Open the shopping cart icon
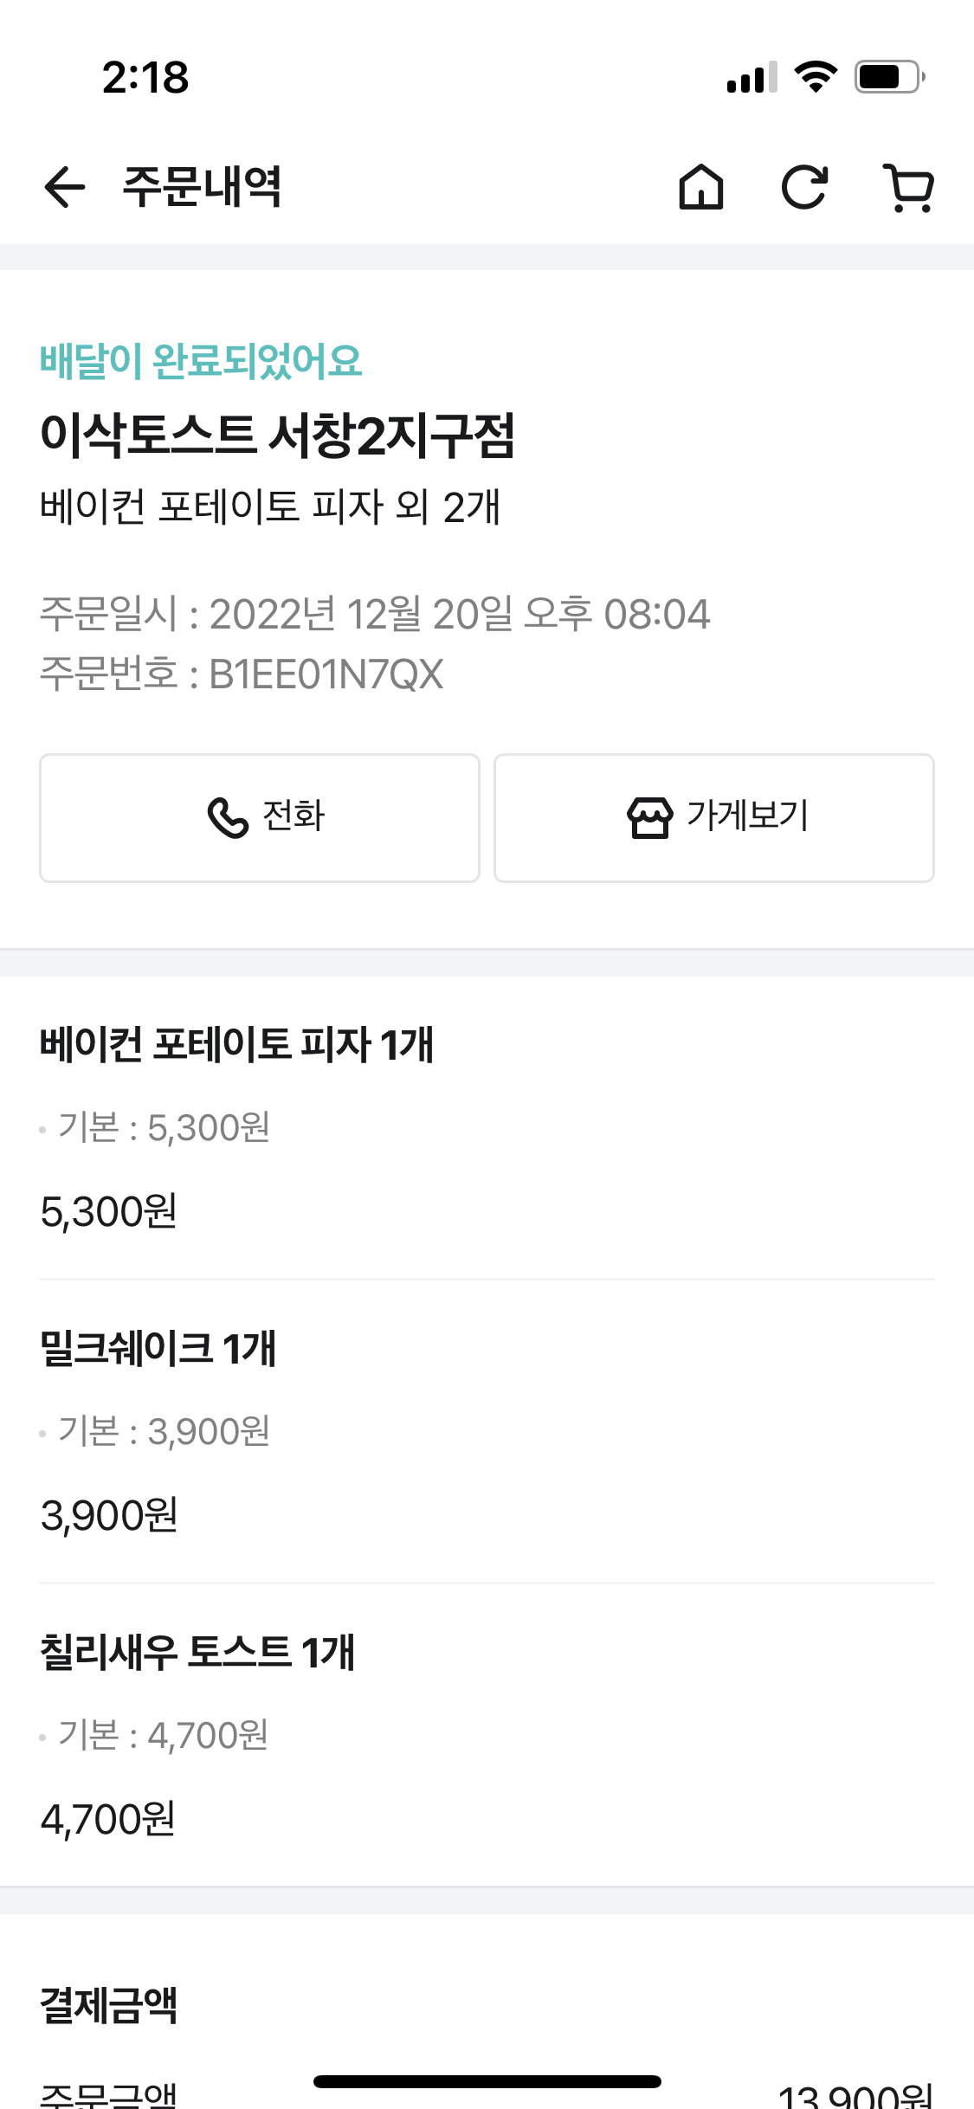The image size is (974, 2109). tap(908, 187)
